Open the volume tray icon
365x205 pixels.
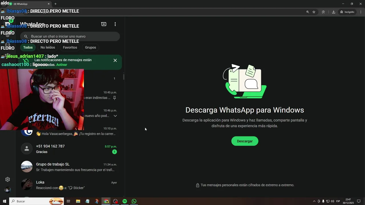pos(332,201)
